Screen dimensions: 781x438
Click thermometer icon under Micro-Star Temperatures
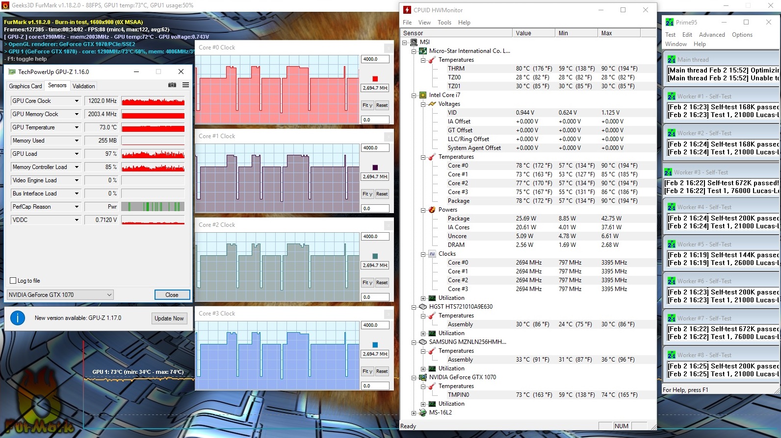tap(432, 60)
